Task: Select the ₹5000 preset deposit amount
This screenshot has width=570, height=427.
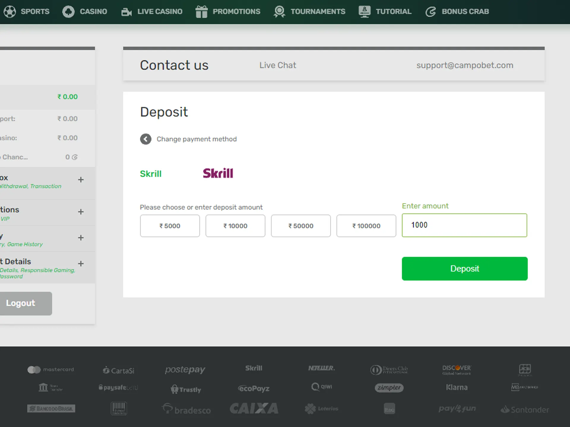Action: click(x=170, y=226)
